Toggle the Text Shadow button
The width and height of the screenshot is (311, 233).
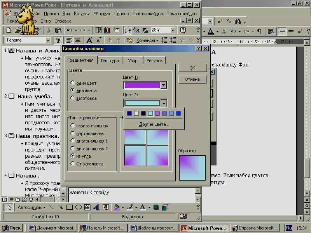pyautogui.click(x=58, y=40)
